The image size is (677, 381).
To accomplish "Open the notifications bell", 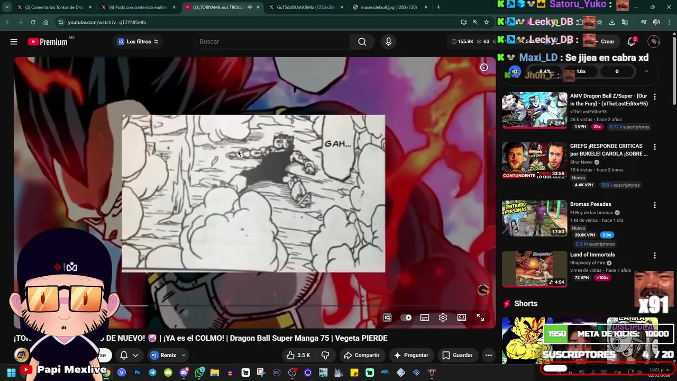I will 632,42.
